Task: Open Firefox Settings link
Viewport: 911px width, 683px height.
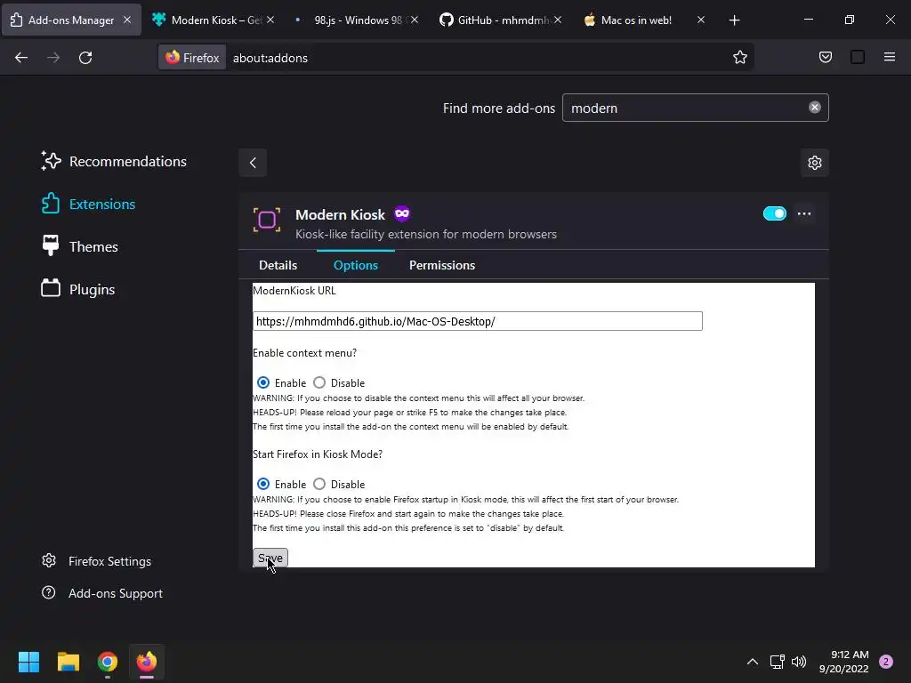Action: 96,561
